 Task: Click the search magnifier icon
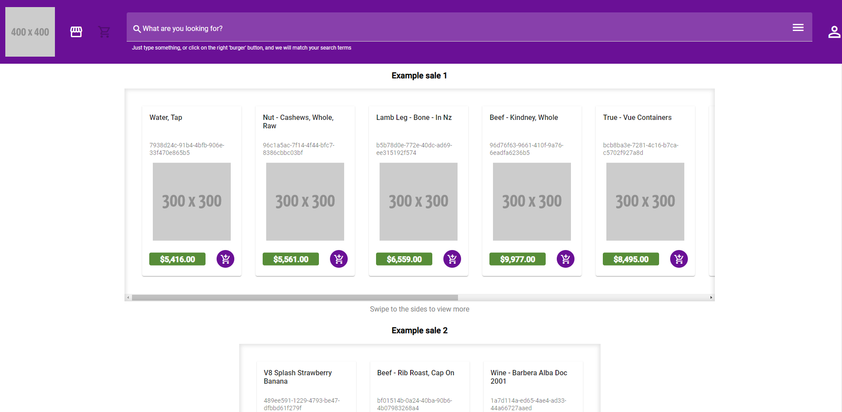[137, 29]
